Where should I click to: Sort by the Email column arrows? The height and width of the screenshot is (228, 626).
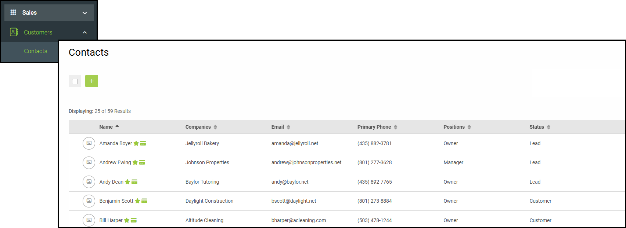coord(288,127)
